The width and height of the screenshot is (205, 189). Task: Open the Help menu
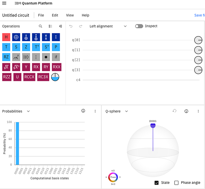point(86,15)
